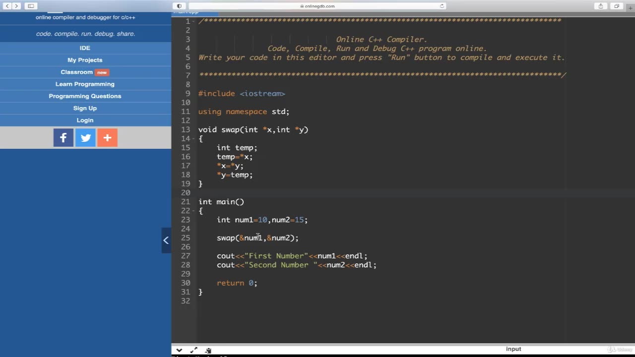The height and width of the screenshot is (357, 635).
Task: Fold main function at line 22
Action: [x=193, y=211]
